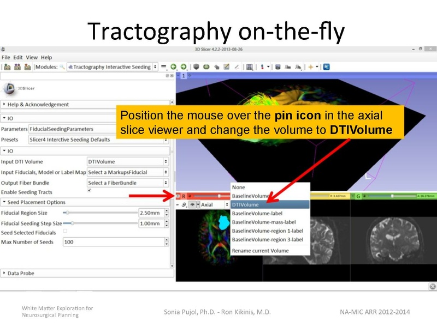
Task: Click the scene view capture icon
Action: pyautogui.click(x=288, y=67)
